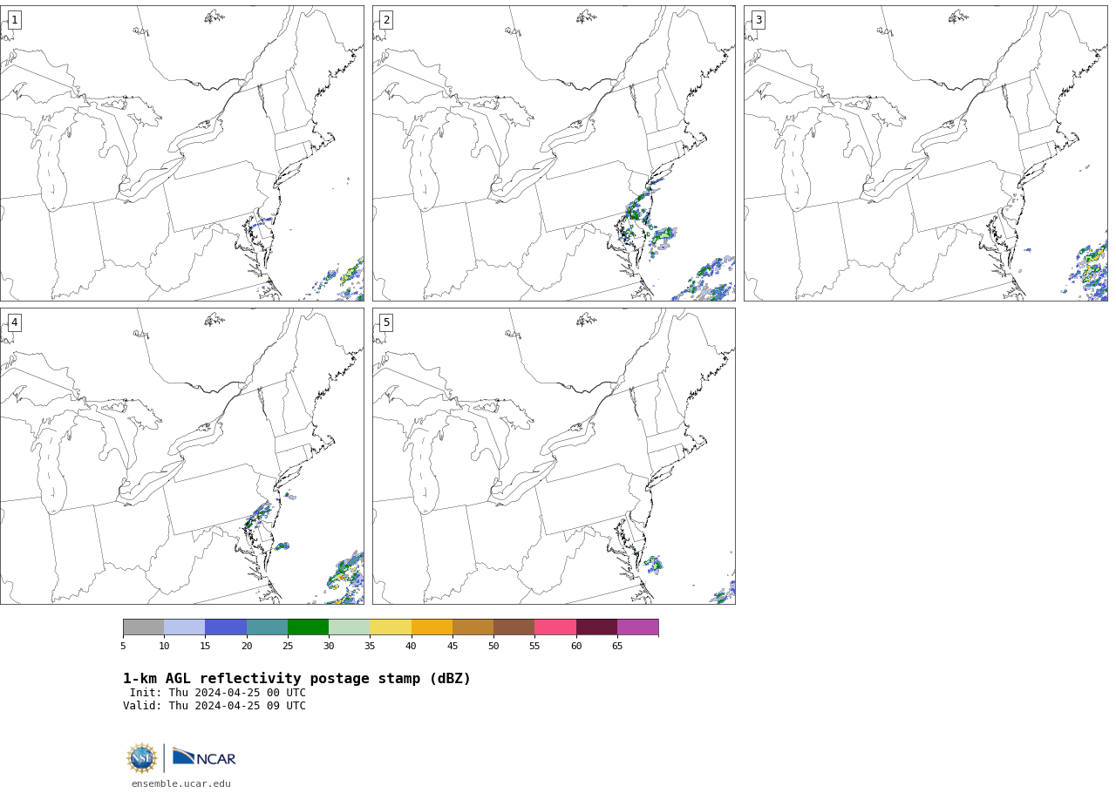This screenshot has width=1116, height=793.
Task: Click the panel number 3 label
Action: 758,20
